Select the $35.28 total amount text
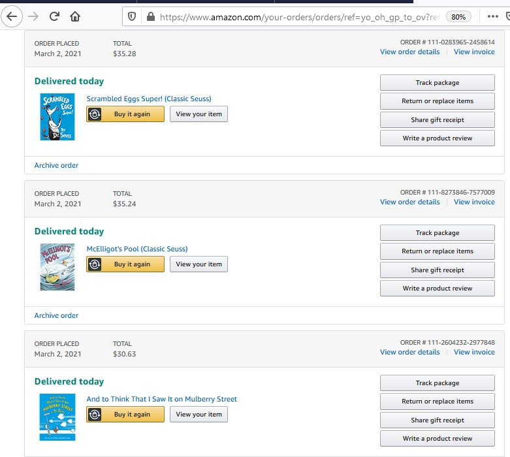Image resolution: width=510 pixels, height=457 pixels. [x=124, y=54]
